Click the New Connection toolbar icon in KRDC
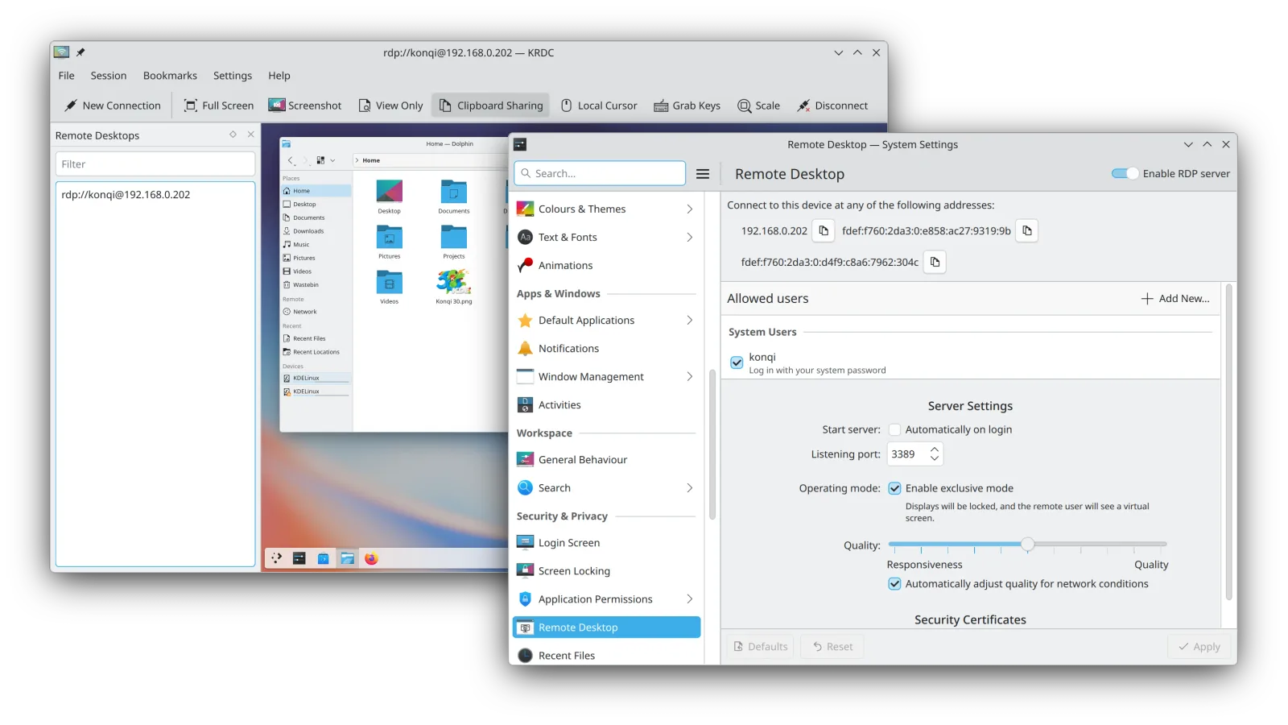1288x725 pixels. 71,106
